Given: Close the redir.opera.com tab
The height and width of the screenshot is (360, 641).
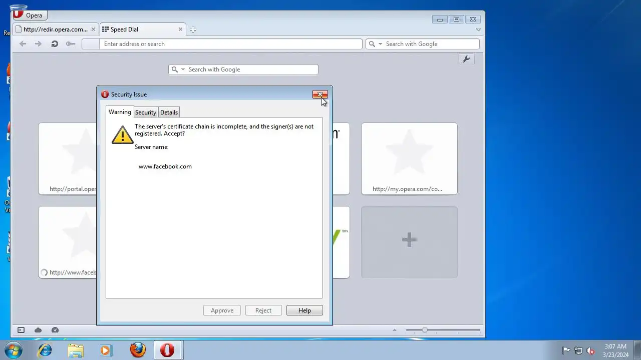Looking at the screenshot, I should [x=93, y=29].
